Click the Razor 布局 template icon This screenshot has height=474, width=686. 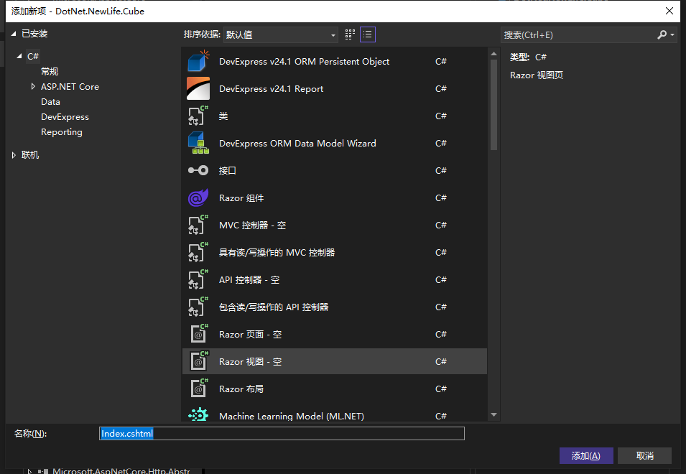click(200, 389)
